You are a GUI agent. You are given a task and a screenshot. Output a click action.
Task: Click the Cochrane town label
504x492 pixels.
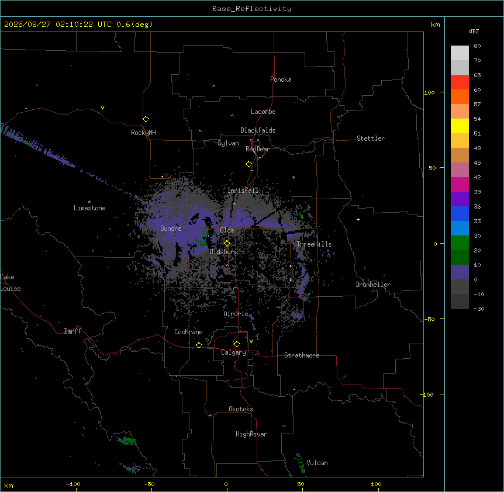point(188,332)
